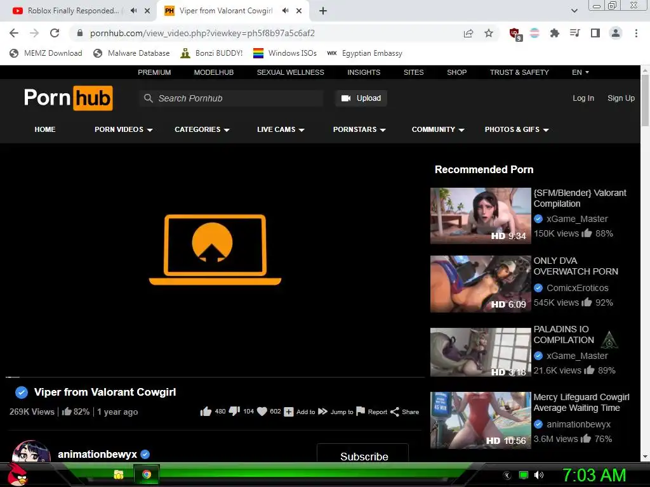This screenshot has height=487, width=650.
Task: Click the flag icon next to Report
Action: (361, 411)
